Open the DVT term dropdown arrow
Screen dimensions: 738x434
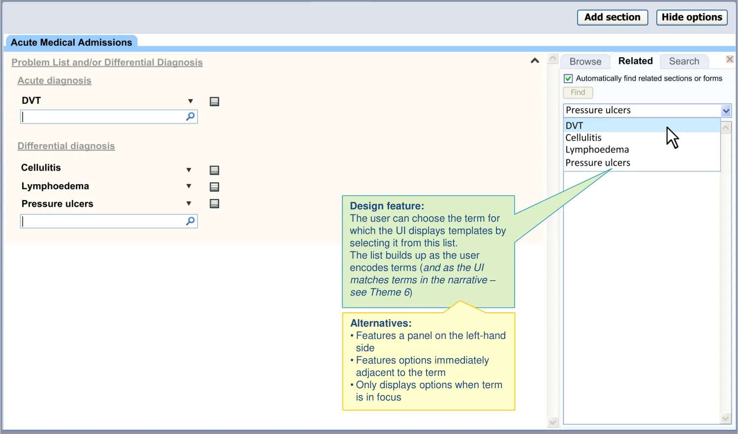coord(190,101)
